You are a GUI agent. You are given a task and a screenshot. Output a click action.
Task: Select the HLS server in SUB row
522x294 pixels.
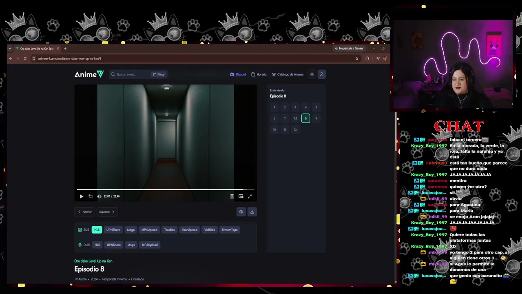97,230
